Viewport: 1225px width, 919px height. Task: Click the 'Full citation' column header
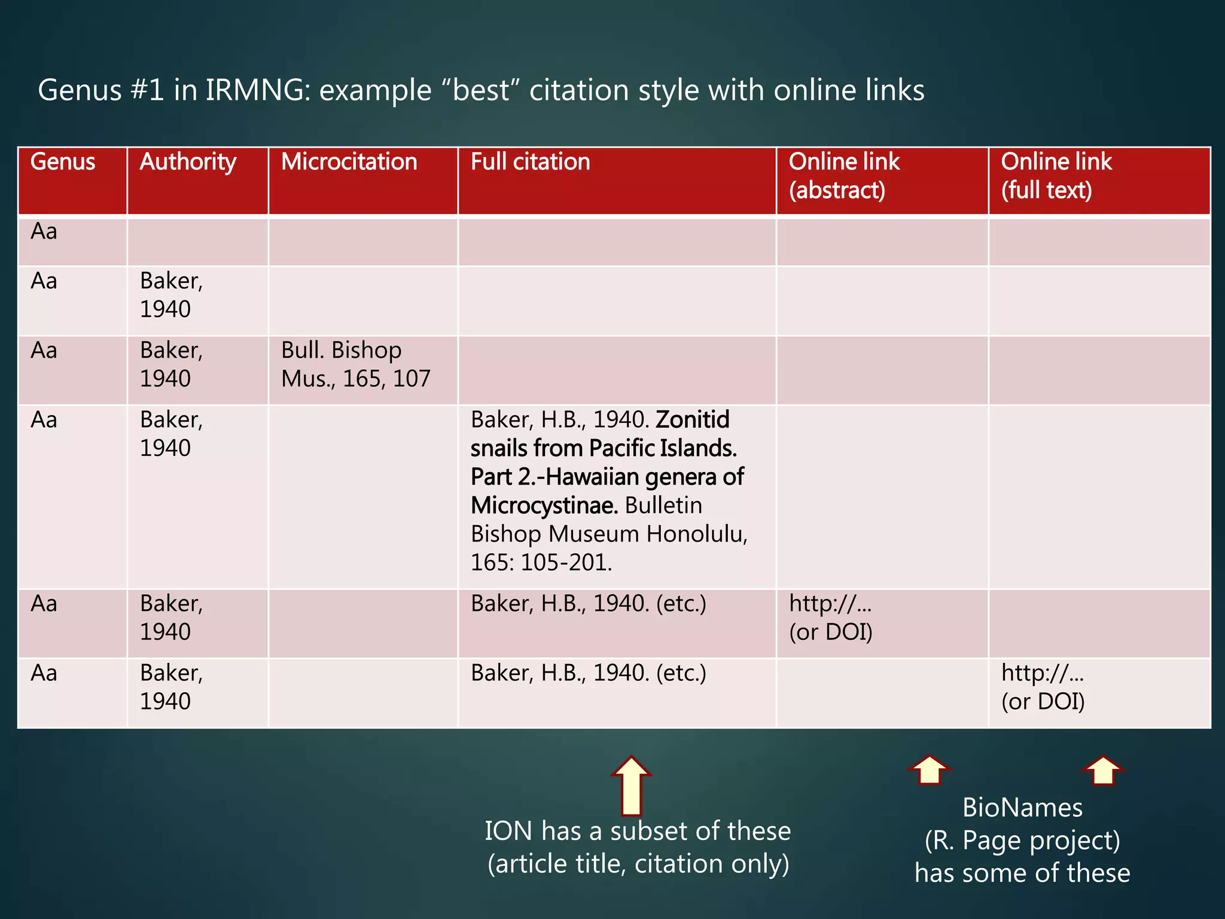pyautogui.click(x=617, y=181)
